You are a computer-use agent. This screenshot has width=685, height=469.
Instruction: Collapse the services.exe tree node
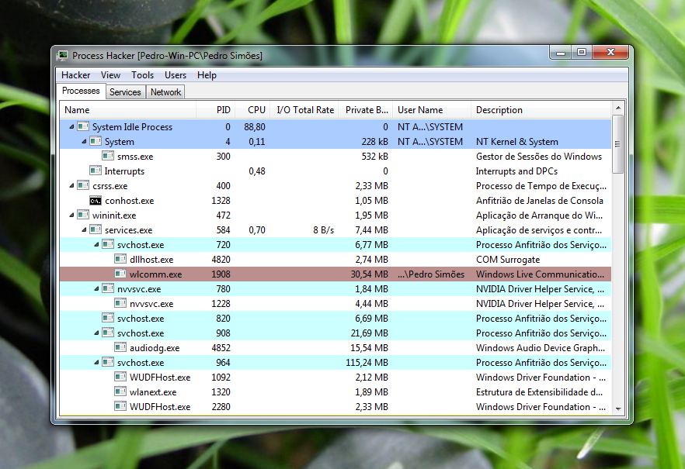click(x=84, y=229)
